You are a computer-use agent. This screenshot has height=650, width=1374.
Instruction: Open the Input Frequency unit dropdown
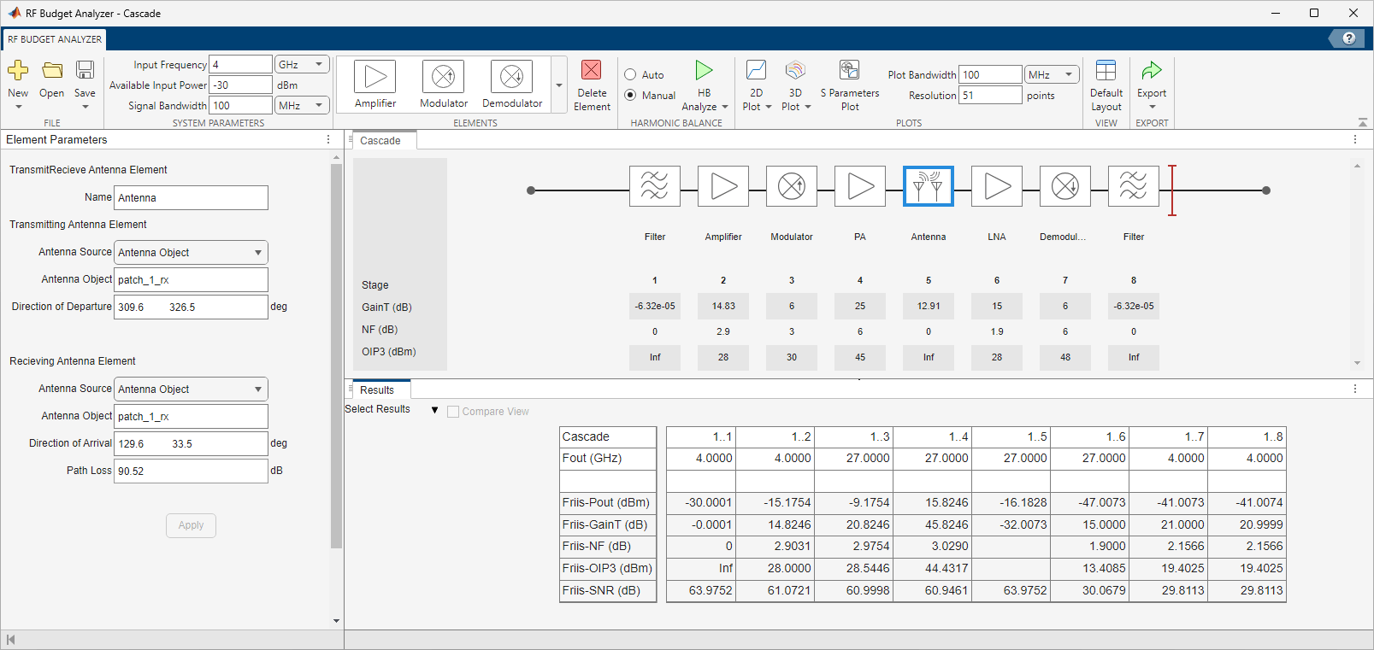(302, 65)
